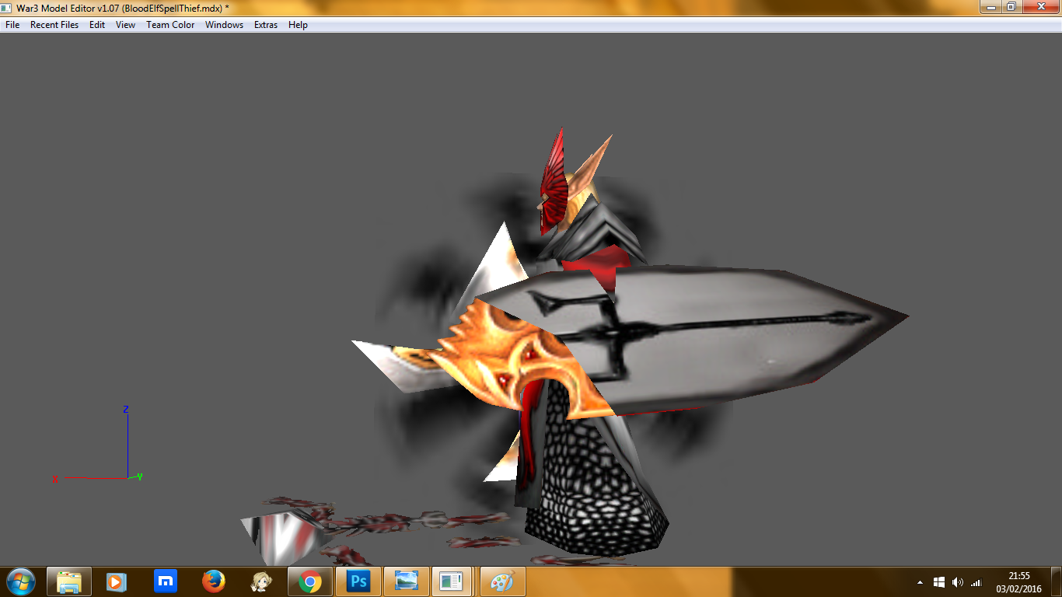The image size is (1062, 597).
Task: Open the Maxthon browser taskbar icon
Action: pyautogui.click(x=165, y=581)
